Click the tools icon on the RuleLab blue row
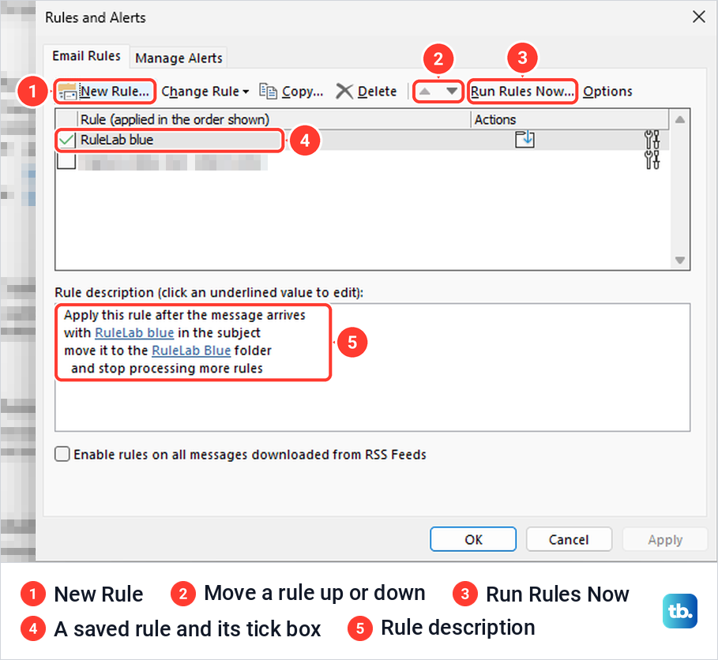Screen dimensions: 718x660 (652, 139)
